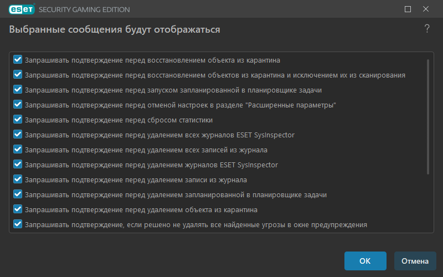Toggle checkbox for deleting all ESET SysInspector logs
443x277 pixels.
[x=18, y=135]
